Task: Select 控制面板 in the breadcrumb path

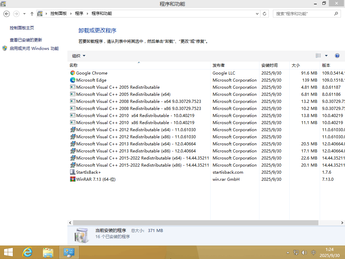Action: [x=58, y=14]
